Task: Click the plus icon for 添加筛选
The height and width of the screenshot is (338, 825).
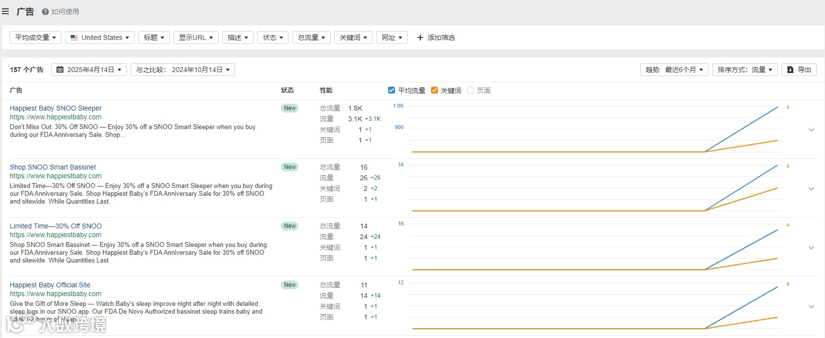Action: 420,38
